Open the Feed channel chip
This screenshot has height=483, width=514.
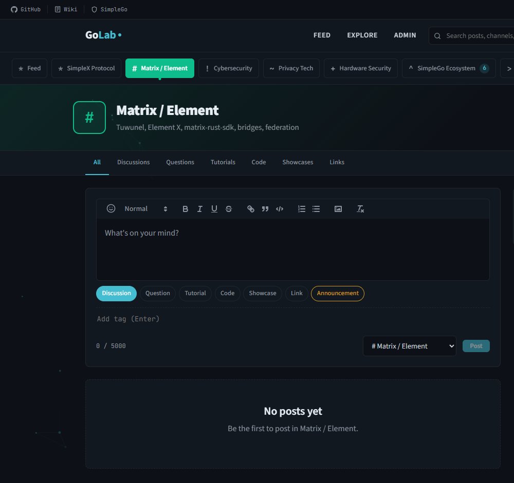coord(29,68)
